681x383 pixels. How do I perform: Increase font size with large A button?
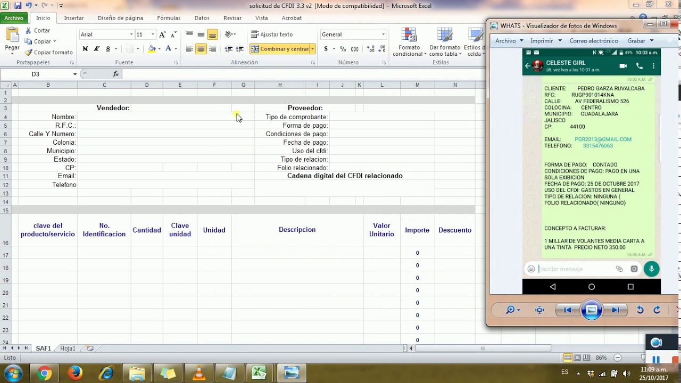click(x=163, y=35)
